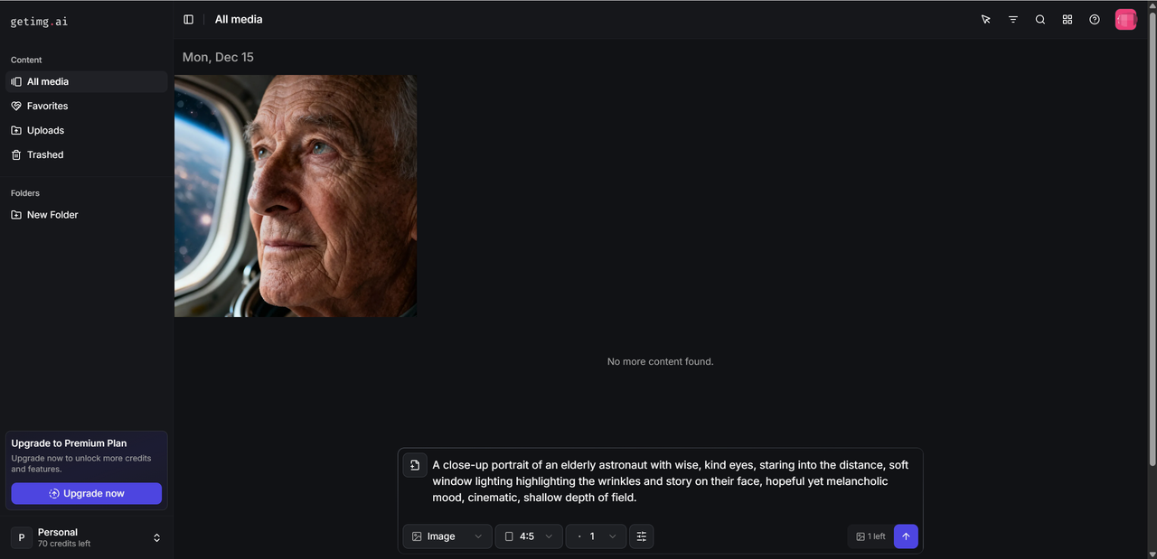Click the Upgrade now button
This screenshot has height=559, width=1157.
point(86,493)
